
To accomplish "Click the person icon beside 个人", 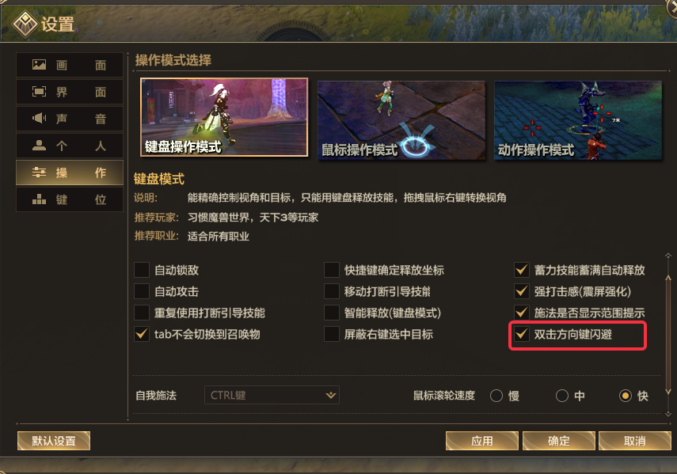I will point(40,146).
